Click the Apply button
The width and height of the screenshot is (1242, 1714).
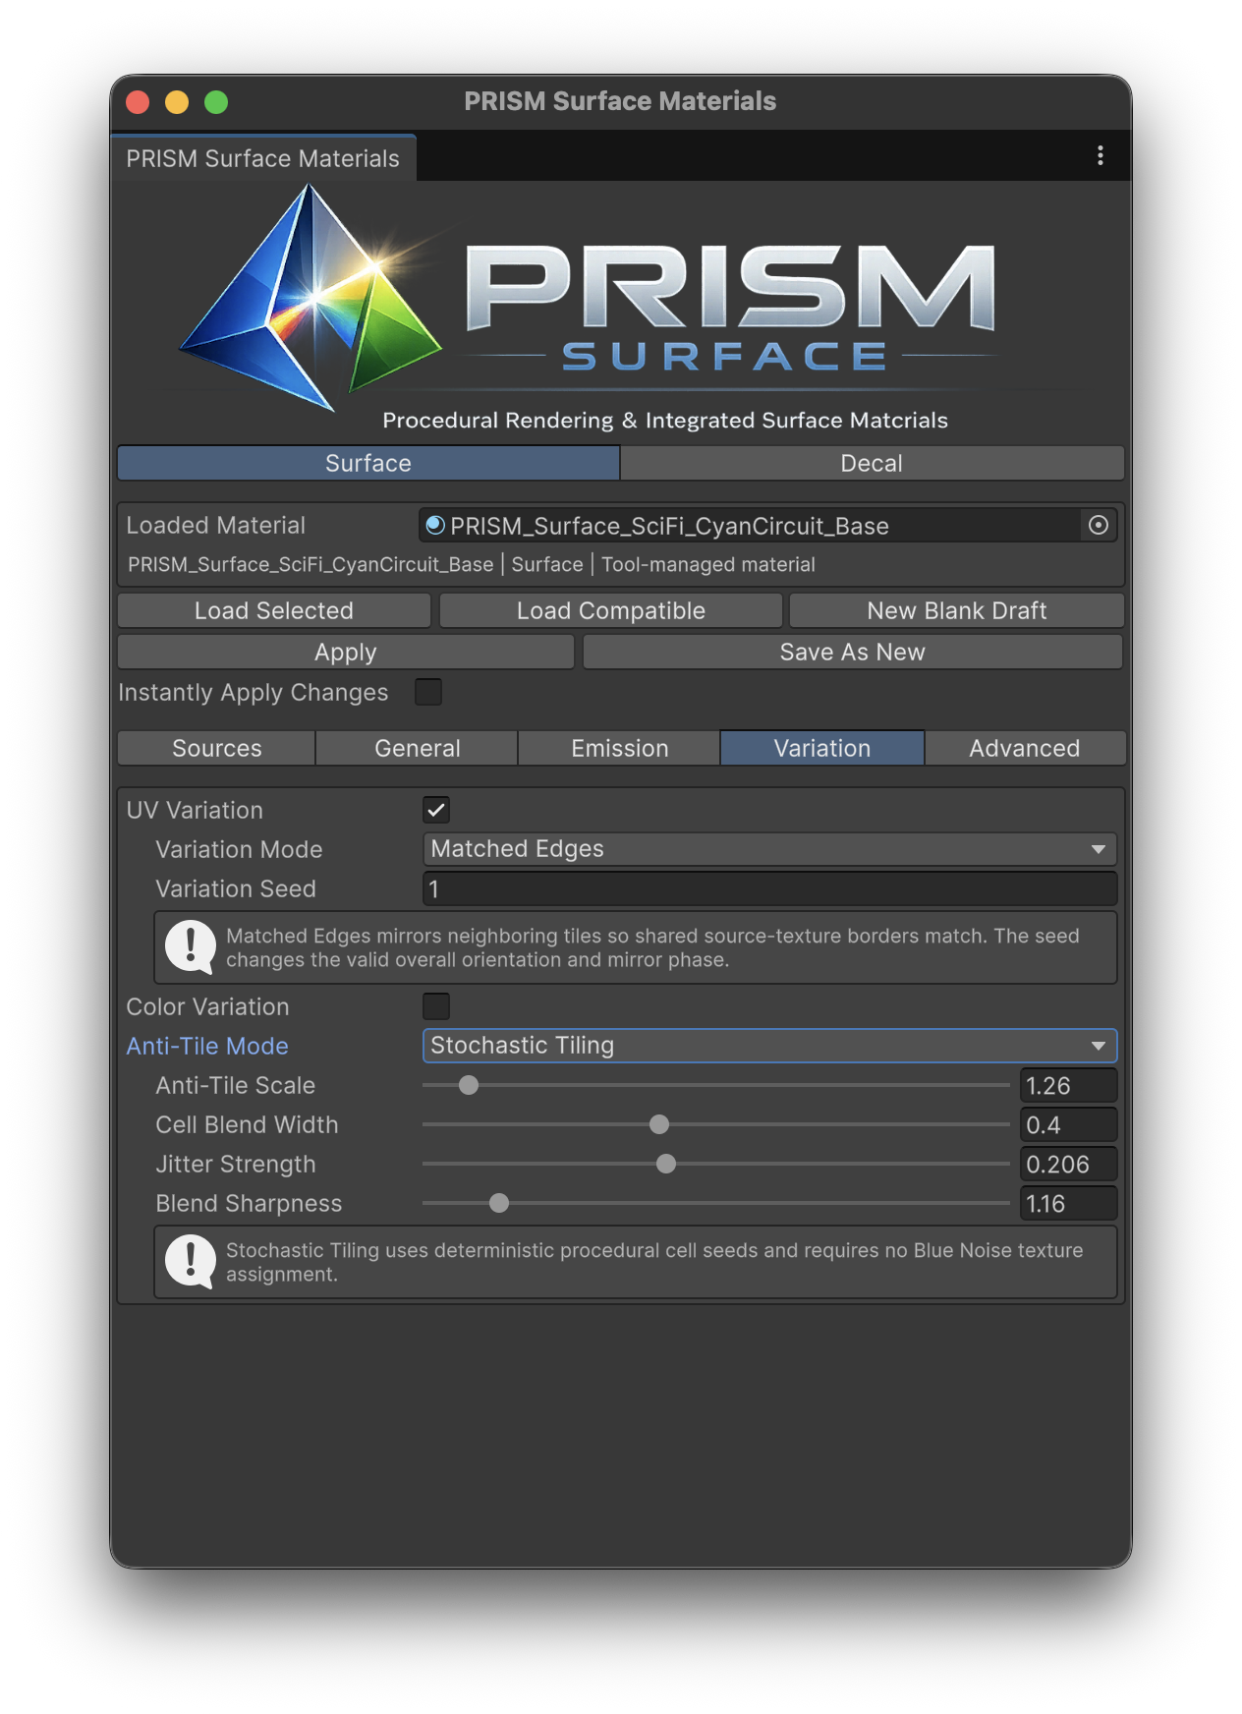tap(346, 652)
